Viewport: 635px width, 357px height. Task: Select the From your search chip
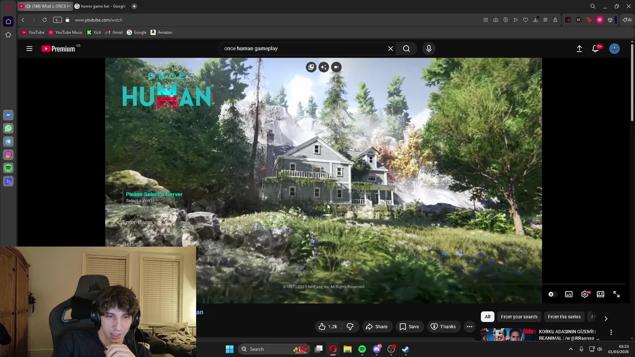519,317
